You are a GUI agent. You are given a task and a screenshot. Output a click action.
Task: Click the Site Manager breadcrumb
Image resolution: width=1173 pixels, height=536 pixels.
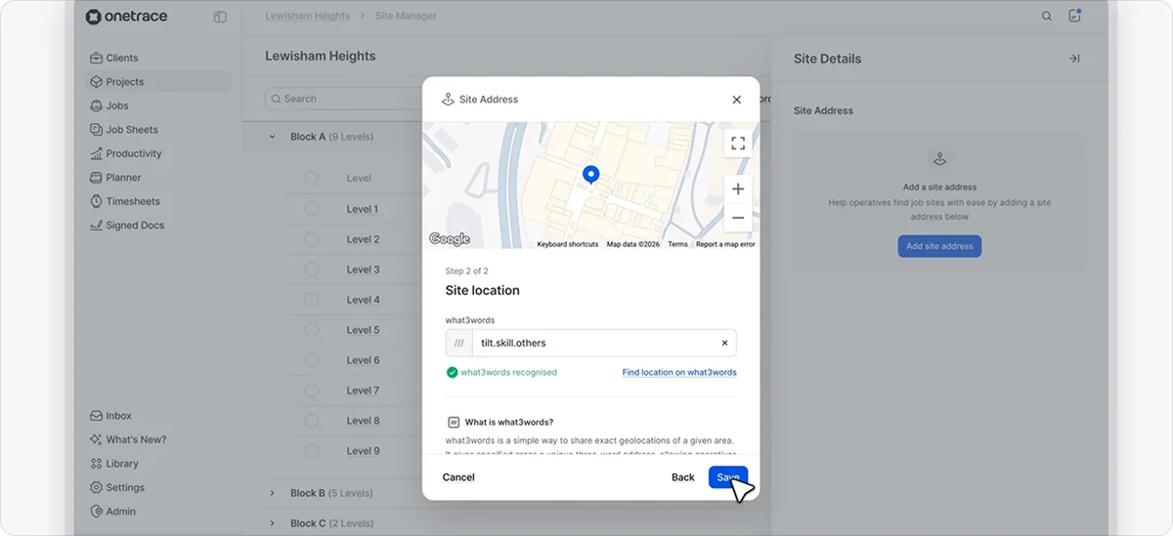(405, 17)
